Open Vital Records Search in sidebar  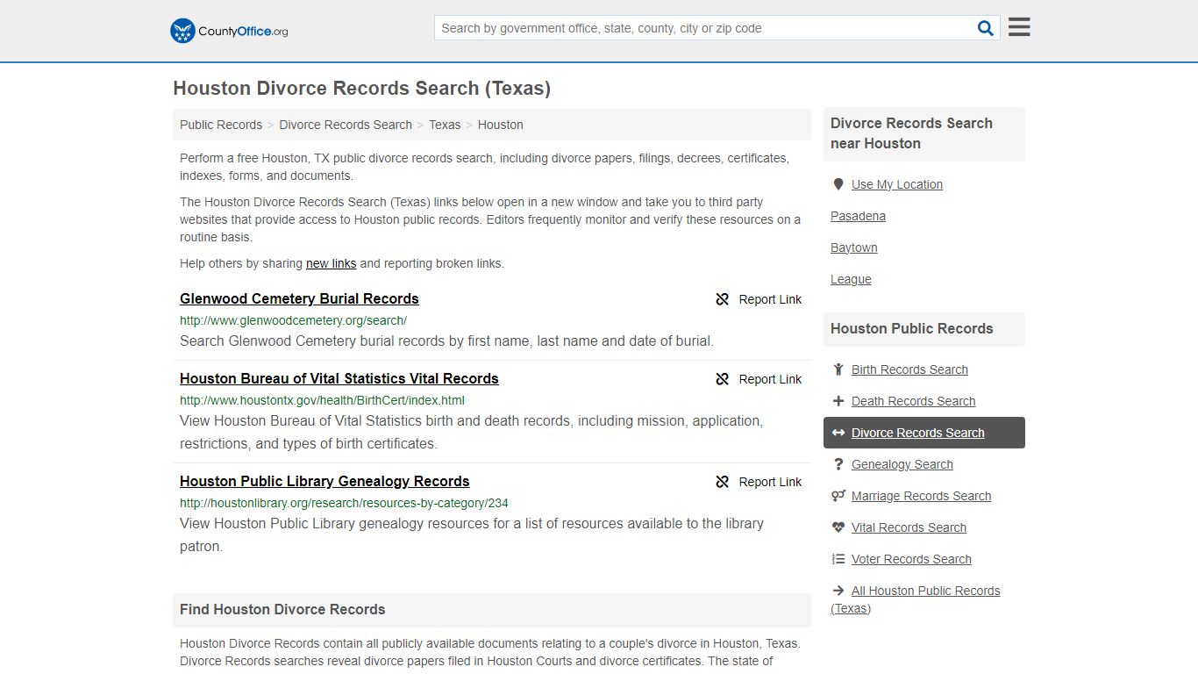pyautogui.click(x=909, y=527)
